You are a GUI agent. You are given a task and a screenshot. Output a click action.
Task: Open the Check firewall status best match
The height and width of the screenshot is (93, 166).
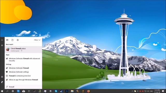[23, 49]
